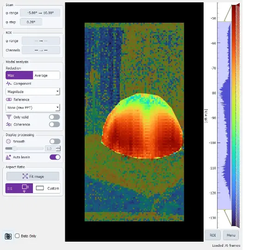Viewport: 274px width, 250px height.
Task: Click the 'Aspect Ratio' group title
Action: [x=15, y=167]
